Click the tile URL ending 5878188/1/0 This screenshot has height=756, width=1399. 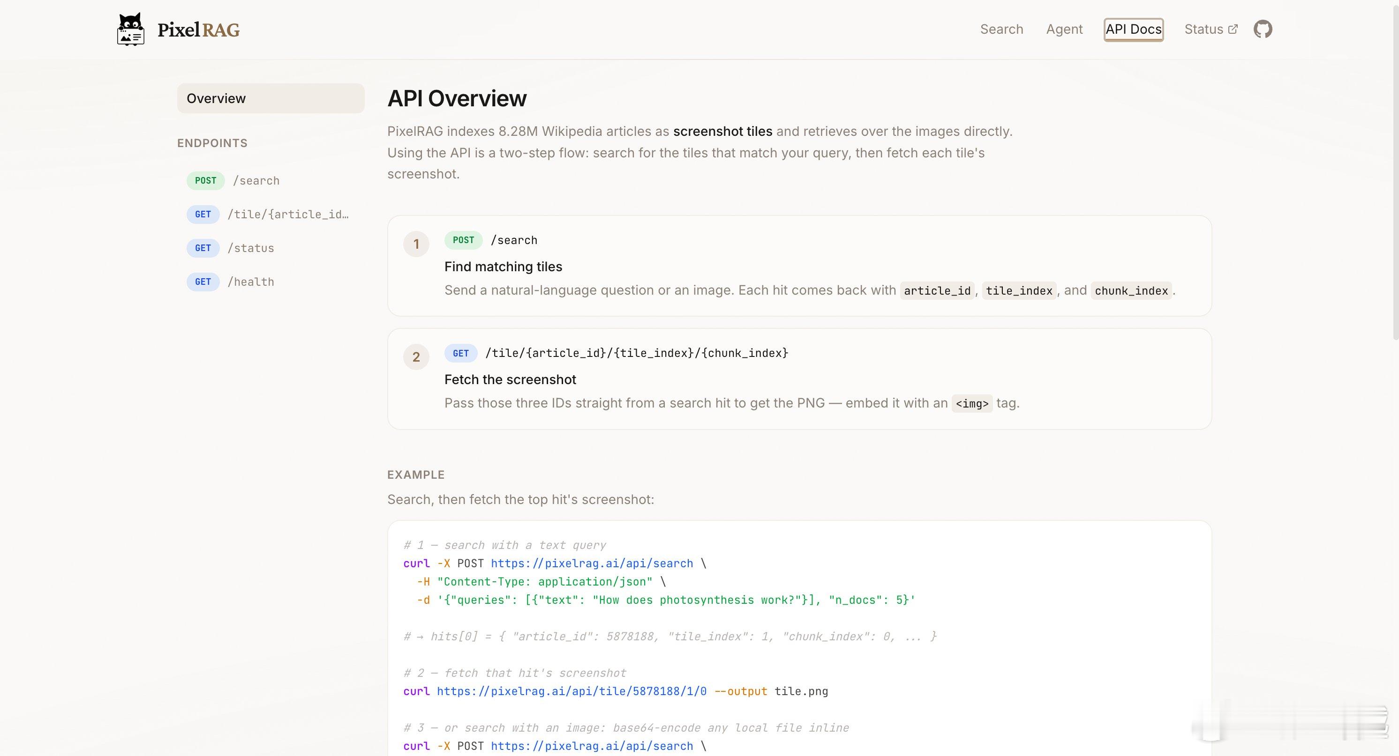pyautogui.click(x=572, y=691)
